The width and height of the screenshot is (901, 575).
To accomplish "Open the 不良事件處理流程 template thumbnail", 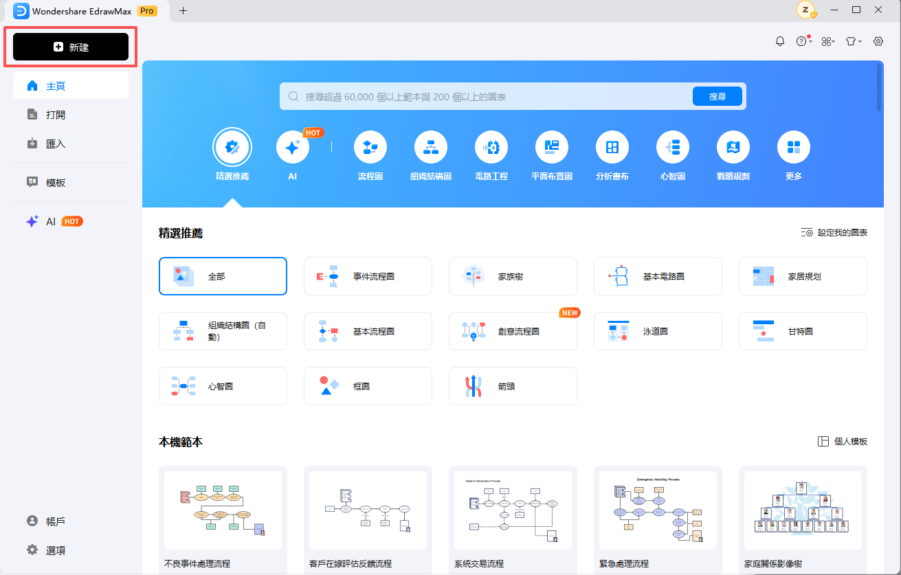I will [223, 510].
